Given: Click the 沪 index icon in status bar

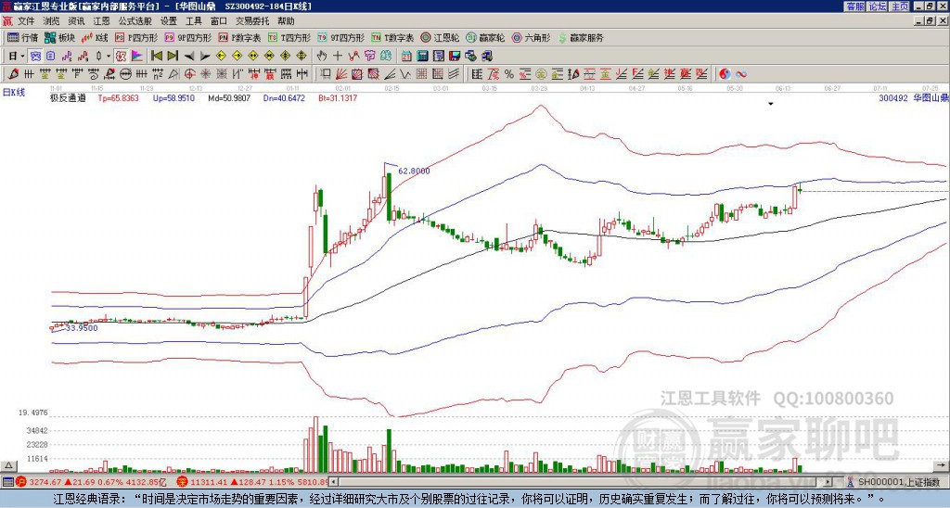Looking at the screenshot, I should (22, 482).
